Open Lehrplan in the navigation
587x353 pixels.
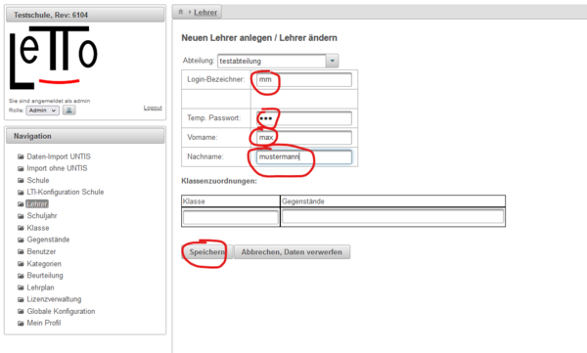40,287
